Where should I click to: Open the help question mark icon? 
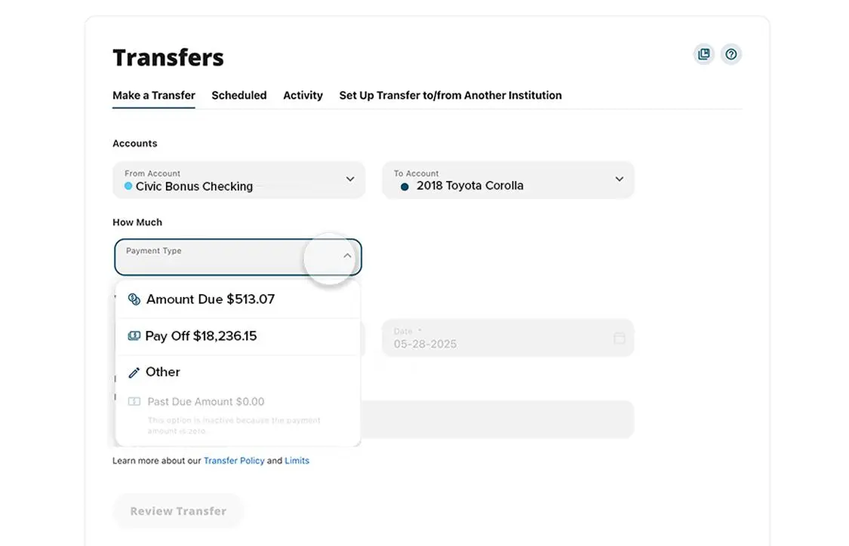click(x=731, y=54)
